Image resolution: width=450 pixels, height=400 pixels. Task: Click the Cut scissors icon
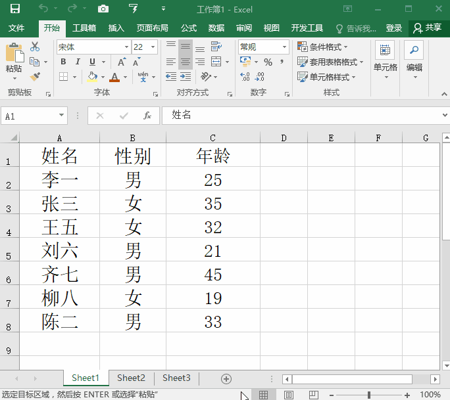pyautogui.click(x=35, y=47)
